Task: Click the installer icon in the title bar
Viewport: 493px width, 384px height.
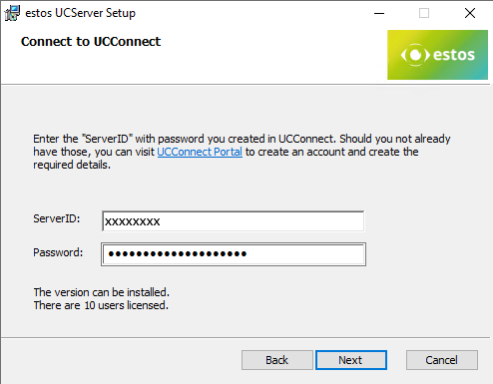Action: tap(12, 13)
